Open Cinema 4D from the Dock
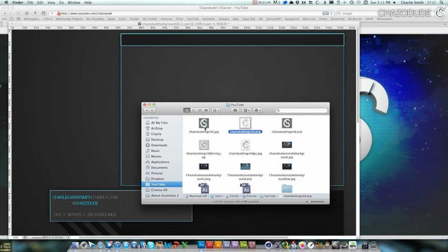The width and height of the screenshot is (448, 252). (268, 245)
